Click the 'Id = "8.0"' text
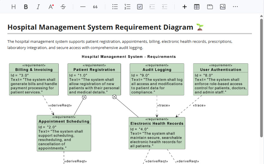Screen dimensions: 264x164 point(204,75)
